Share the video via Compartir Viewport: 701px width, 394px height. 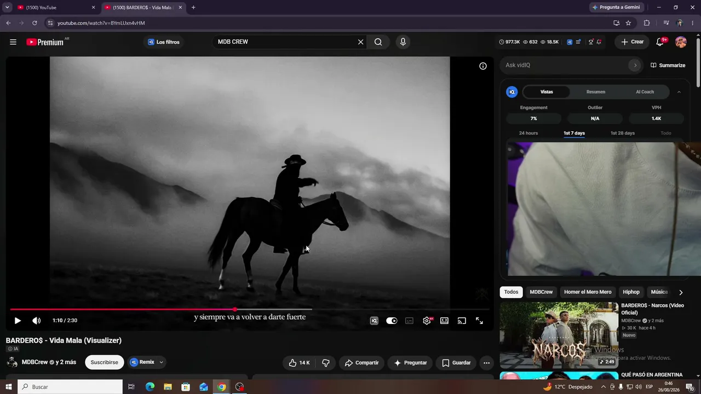pos(361,363)
